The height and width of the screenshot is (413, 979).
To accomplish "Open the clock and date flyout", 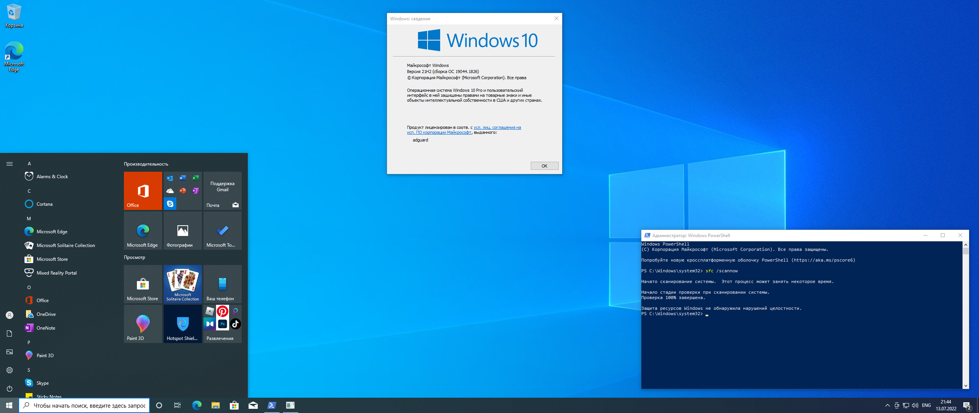I will tap(946, 405).
